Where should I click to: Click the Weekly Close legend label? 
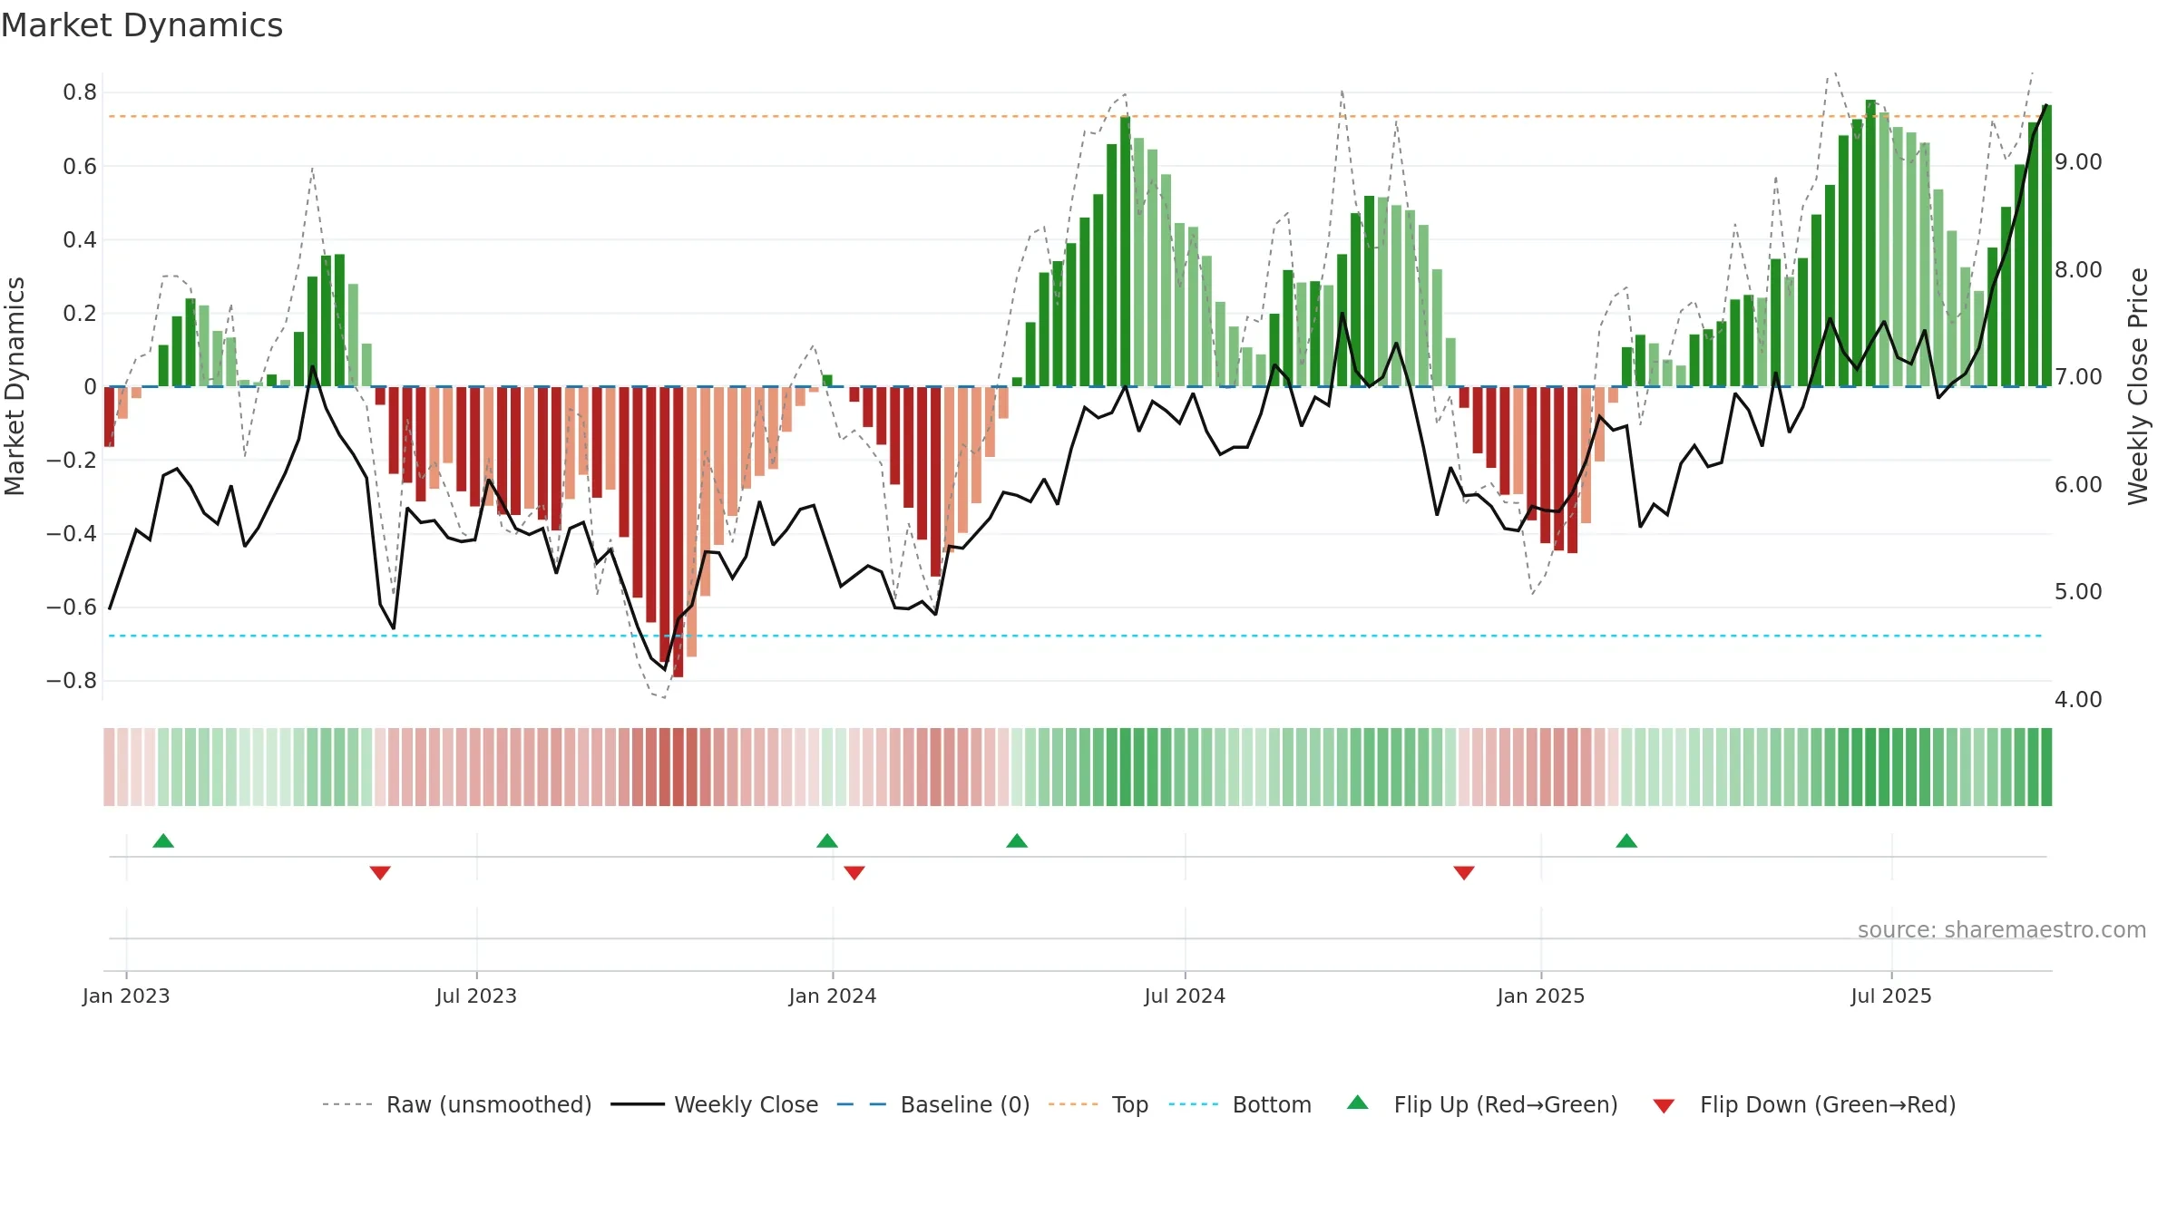click(x=746, y=1104)
